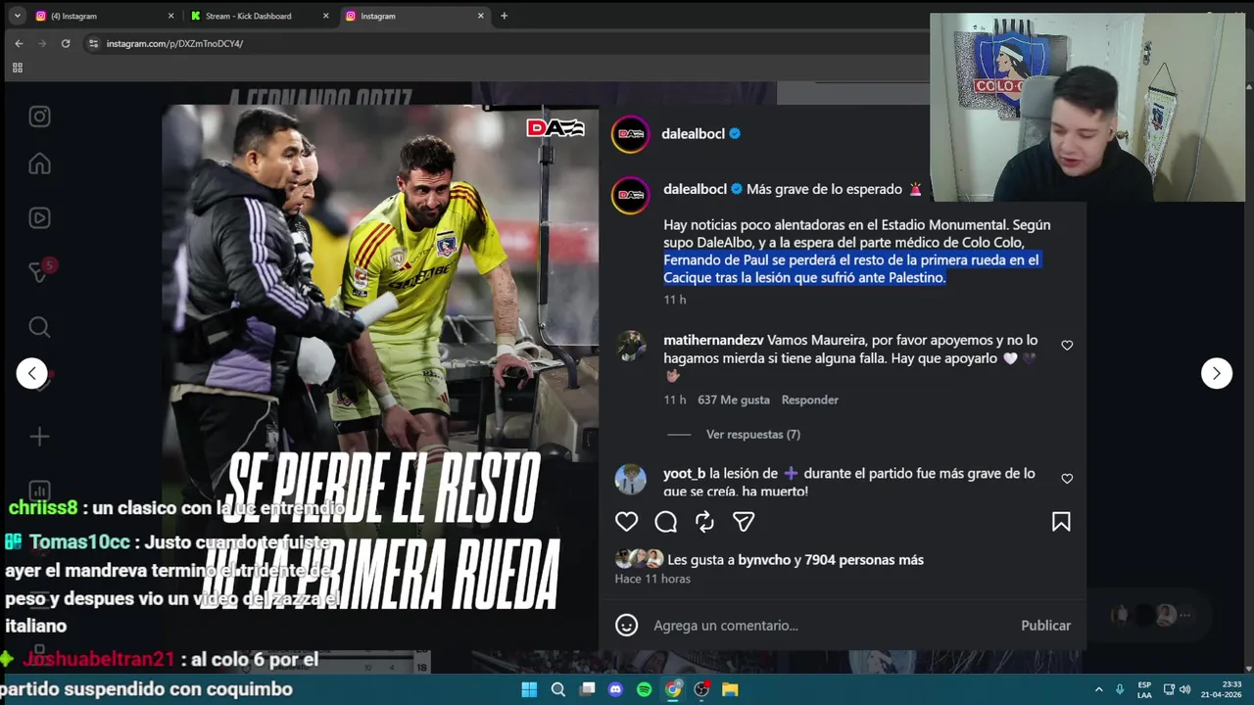Open Spotify from taskbar

644,689
